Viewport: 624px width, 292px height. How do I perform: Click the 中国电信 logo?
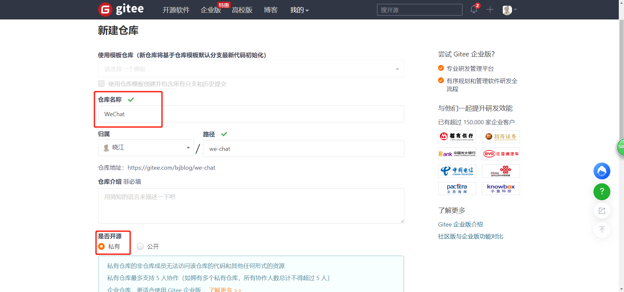point(457,171)
